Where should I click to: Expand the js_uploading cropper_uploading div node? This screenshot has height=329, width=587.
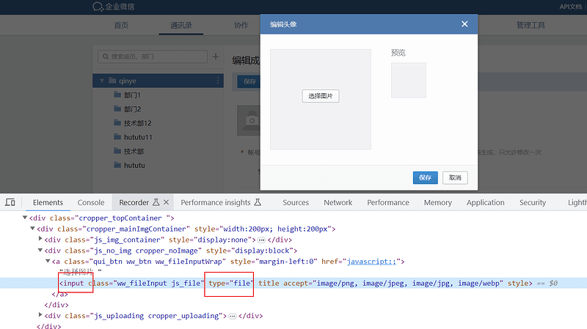[x=40, y=315]
